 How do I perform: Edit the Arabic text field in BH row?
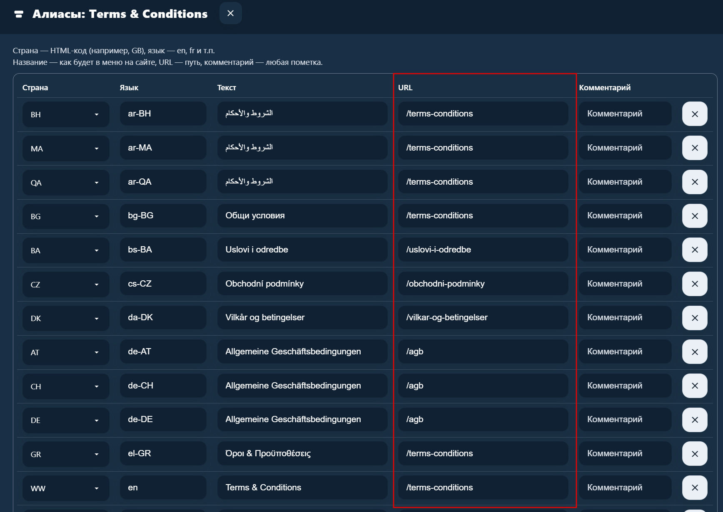click(302, 114)
